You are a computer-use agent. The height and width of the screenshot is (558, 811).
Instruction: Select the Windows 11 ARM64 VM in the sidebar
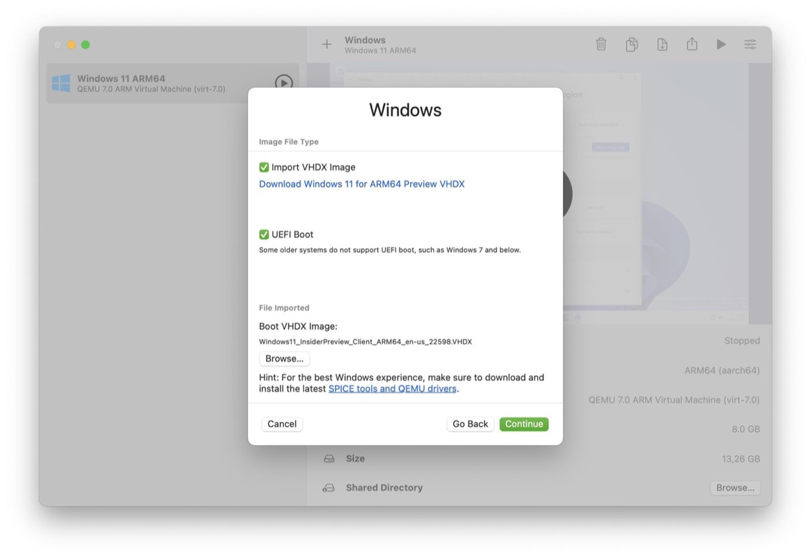click(172, 83)
